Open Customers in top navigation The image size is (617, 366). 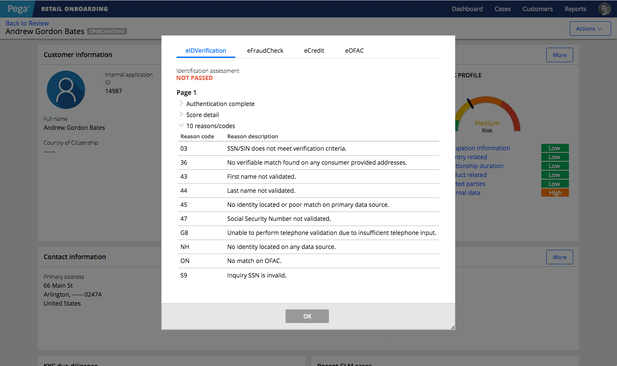tap(538, 9)
